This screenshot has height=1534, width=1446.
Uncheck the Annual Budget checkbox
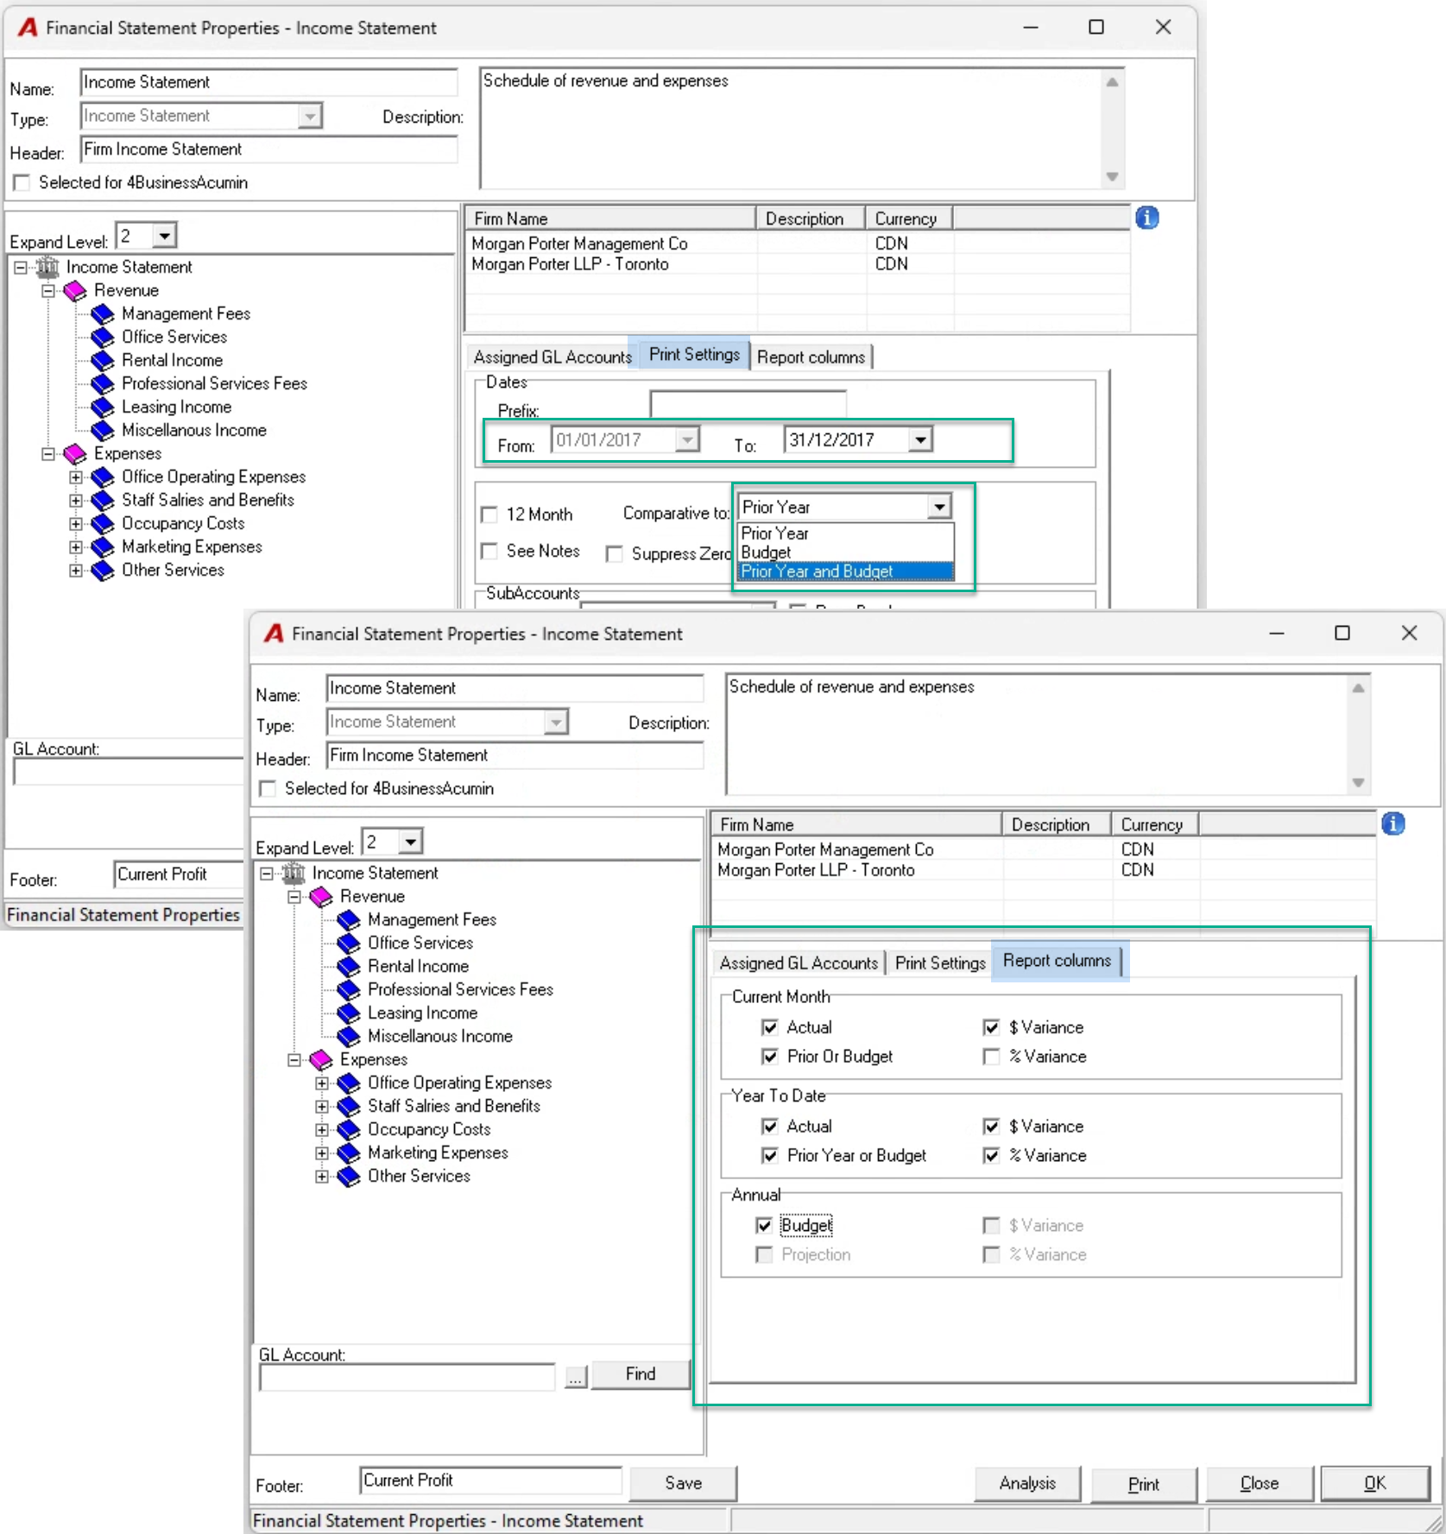tap(764, 1226)
